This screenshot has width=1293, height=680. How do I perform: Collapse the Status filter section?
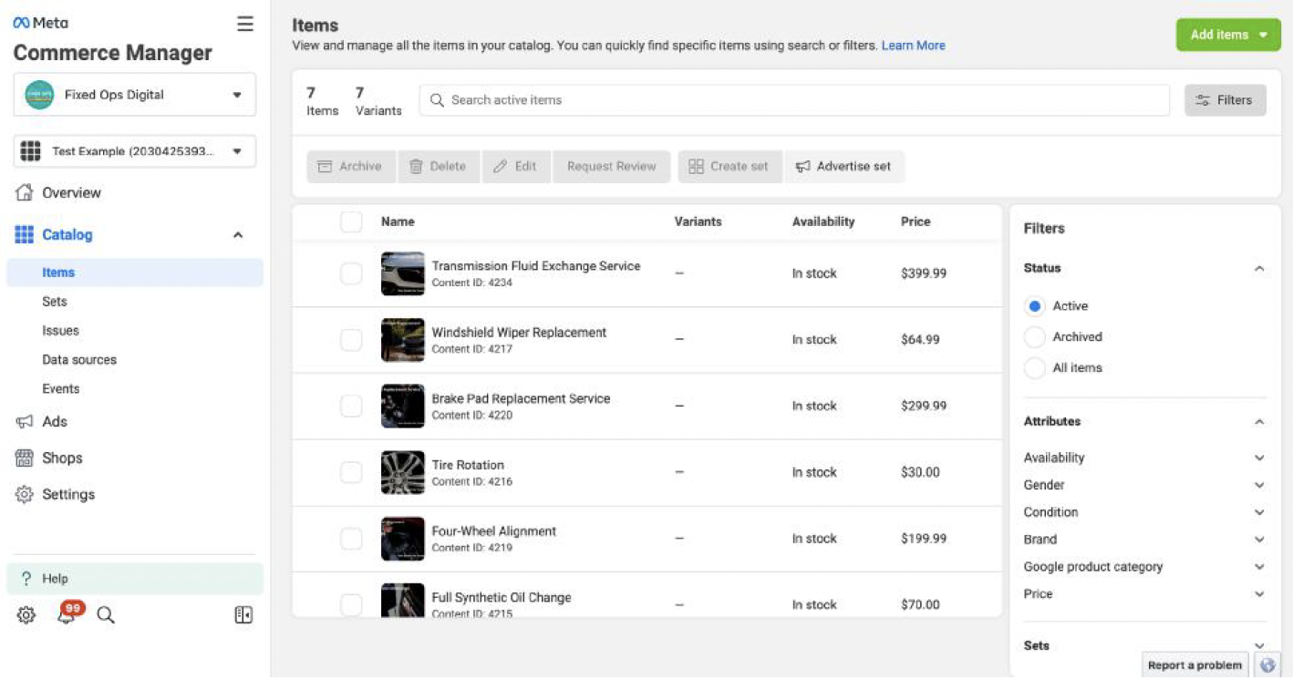coord(1259,269)
